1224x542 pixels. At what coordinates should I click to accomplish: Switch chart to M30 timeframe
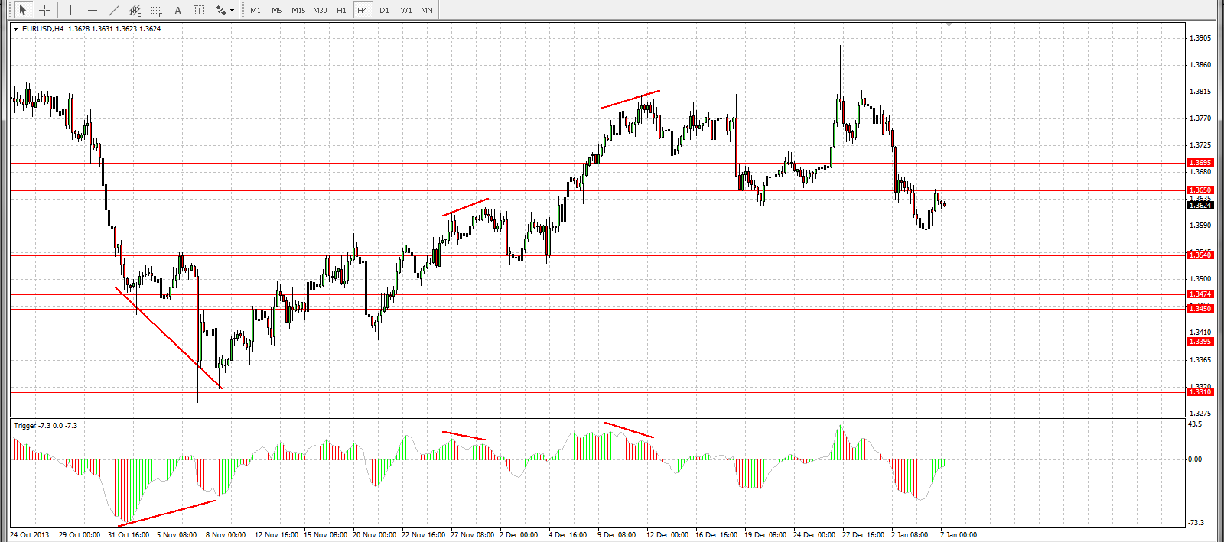[320, 10]
